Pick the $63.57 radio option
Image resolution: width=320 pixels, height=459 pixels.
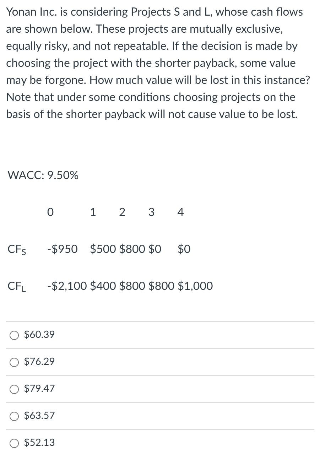click(x=14, y=416)
